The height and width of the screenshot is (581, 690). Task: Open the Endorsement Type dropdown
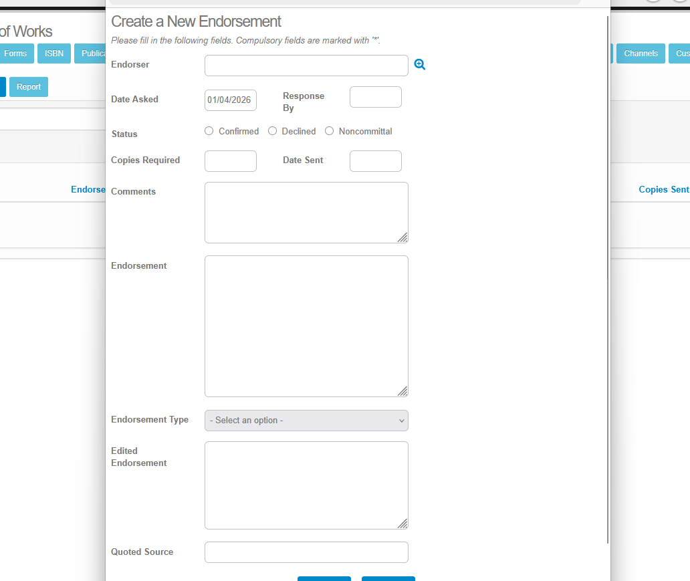point(306,421)
